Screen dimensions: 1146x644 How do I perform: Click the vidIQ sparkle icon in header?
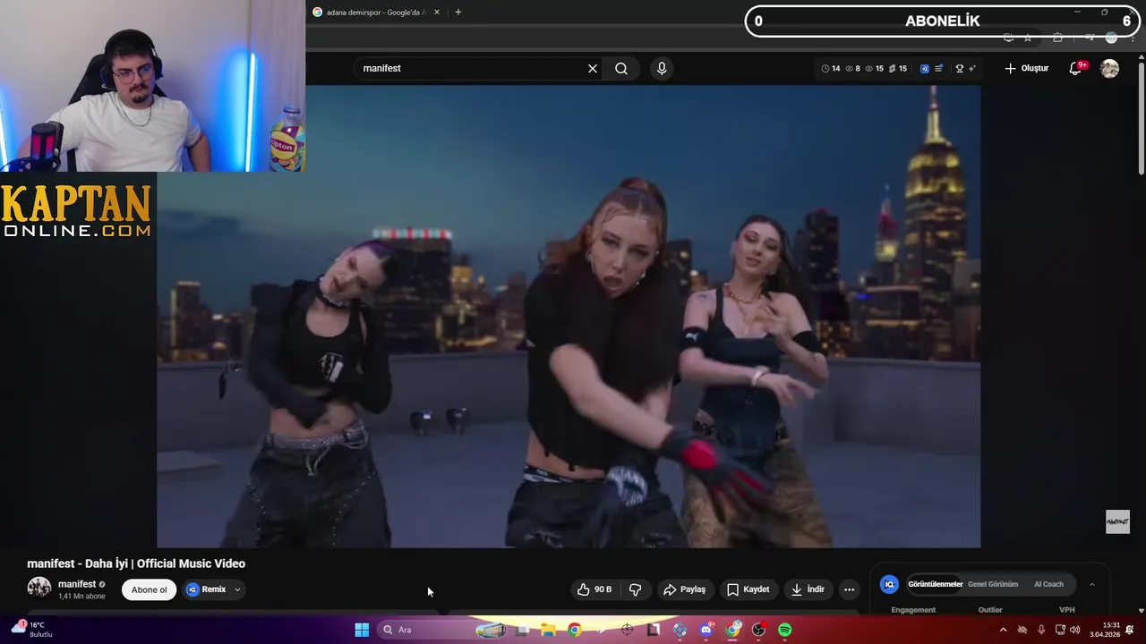[x=971, y=69]
